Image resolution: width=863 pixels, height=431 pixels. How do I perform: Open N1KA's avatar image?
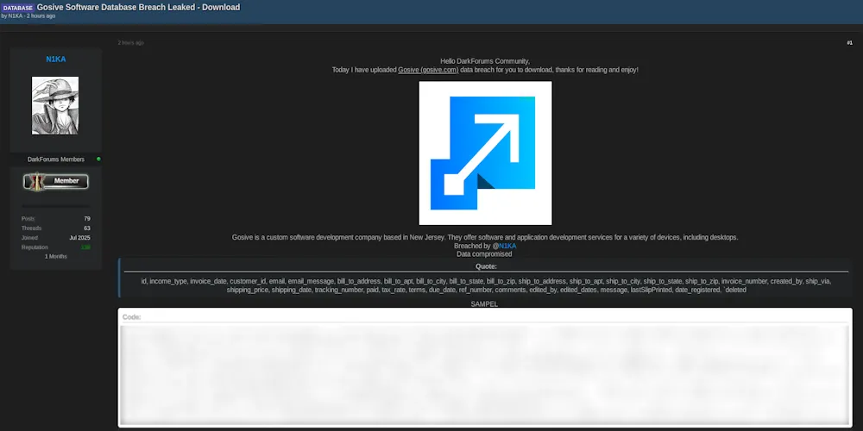pyautogui.click(x=55, y=105)
